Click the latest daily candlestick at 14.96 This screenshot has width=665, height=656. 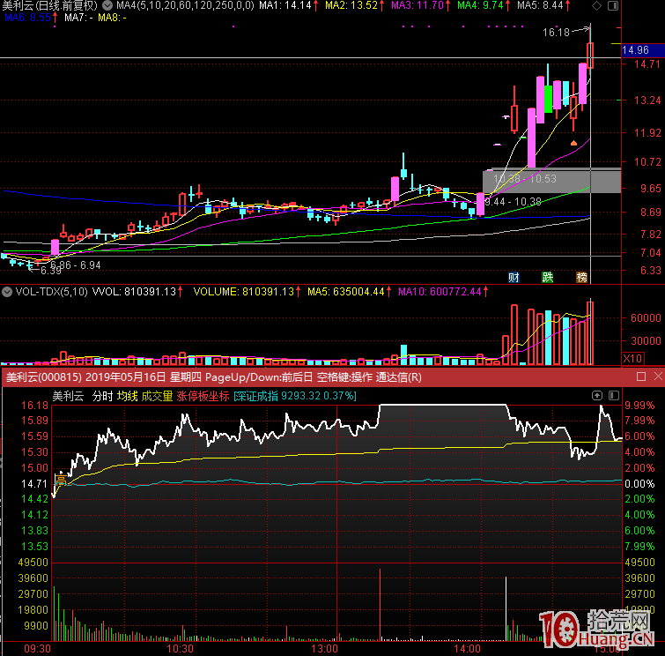click(590, 56)
